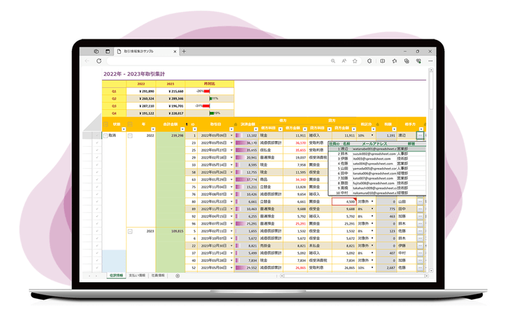Select the 取引情報集計サンプル browser tab
Viewport: 509px width, 312px height.
click(x=146, y=52)
